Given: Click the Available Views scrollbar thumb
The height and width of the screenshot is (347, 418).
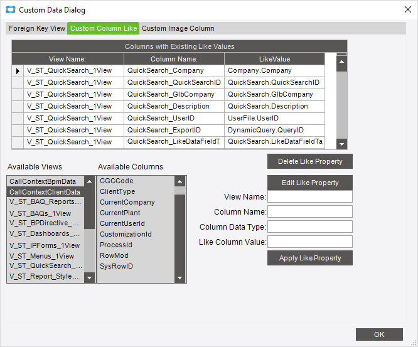Looking at the screenshot, I should (89, 208).
